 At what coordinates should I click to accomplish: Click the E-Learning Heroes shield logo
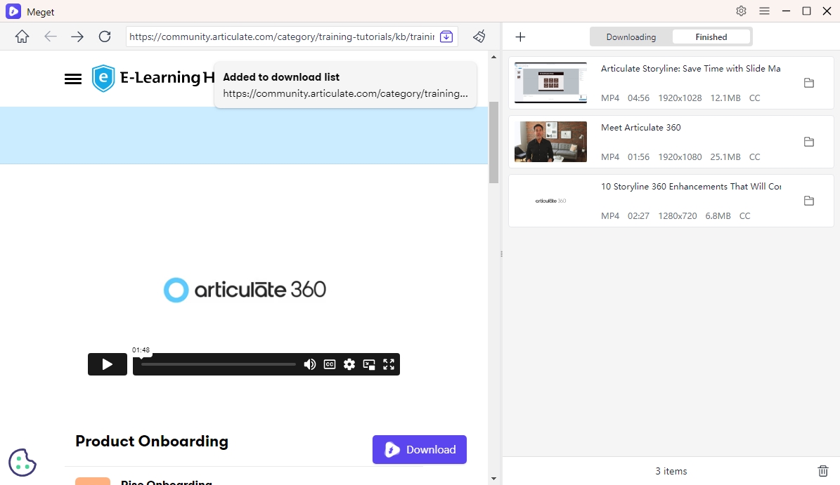pyautogui.click(x=103, y=78)
